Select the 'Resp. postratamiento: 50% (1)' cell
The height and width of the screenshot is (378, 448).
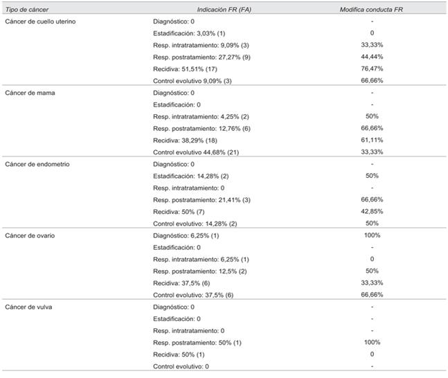(x=197, y=342)
